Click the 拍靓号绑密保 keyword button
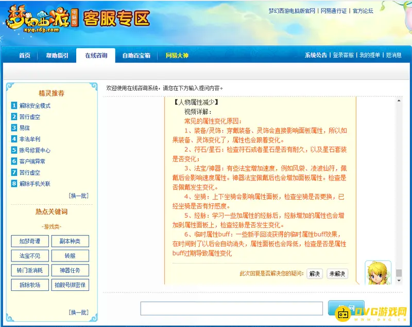Image resolution: width=412 pixels, height=327 pixels. [70, 285]
